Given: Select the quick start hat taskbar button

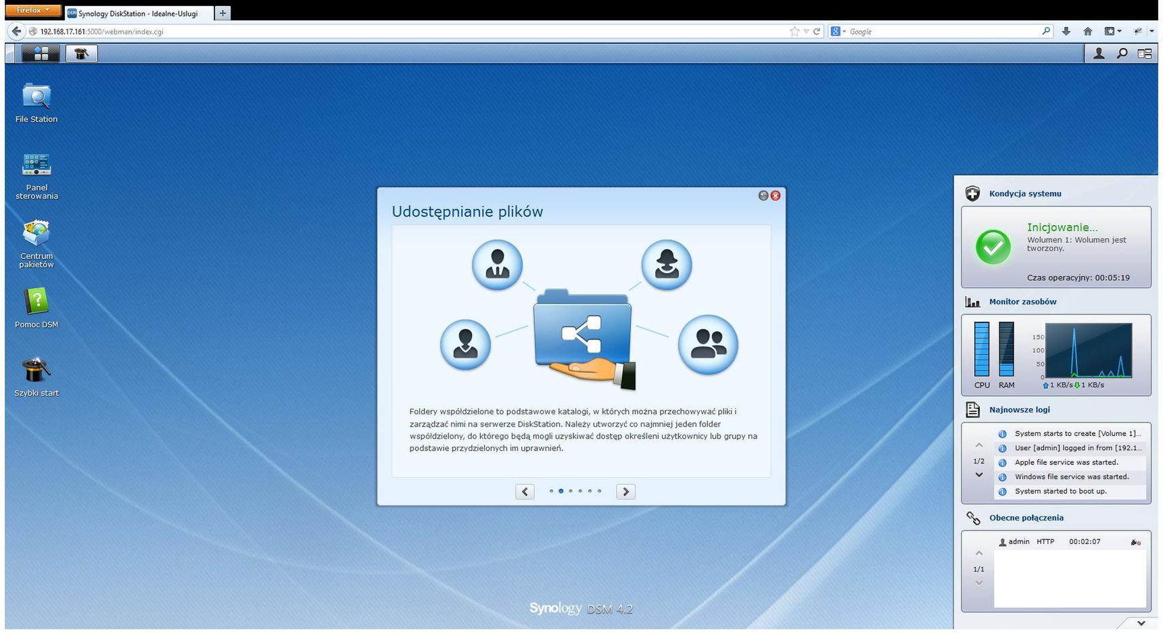Looking at the screenshot, I should pos(81,53).
